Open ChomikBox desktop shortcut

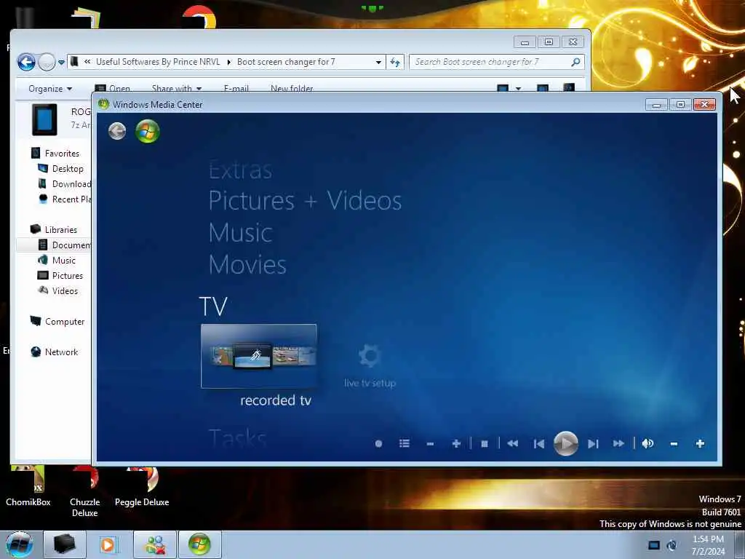[x=28, y=487]
